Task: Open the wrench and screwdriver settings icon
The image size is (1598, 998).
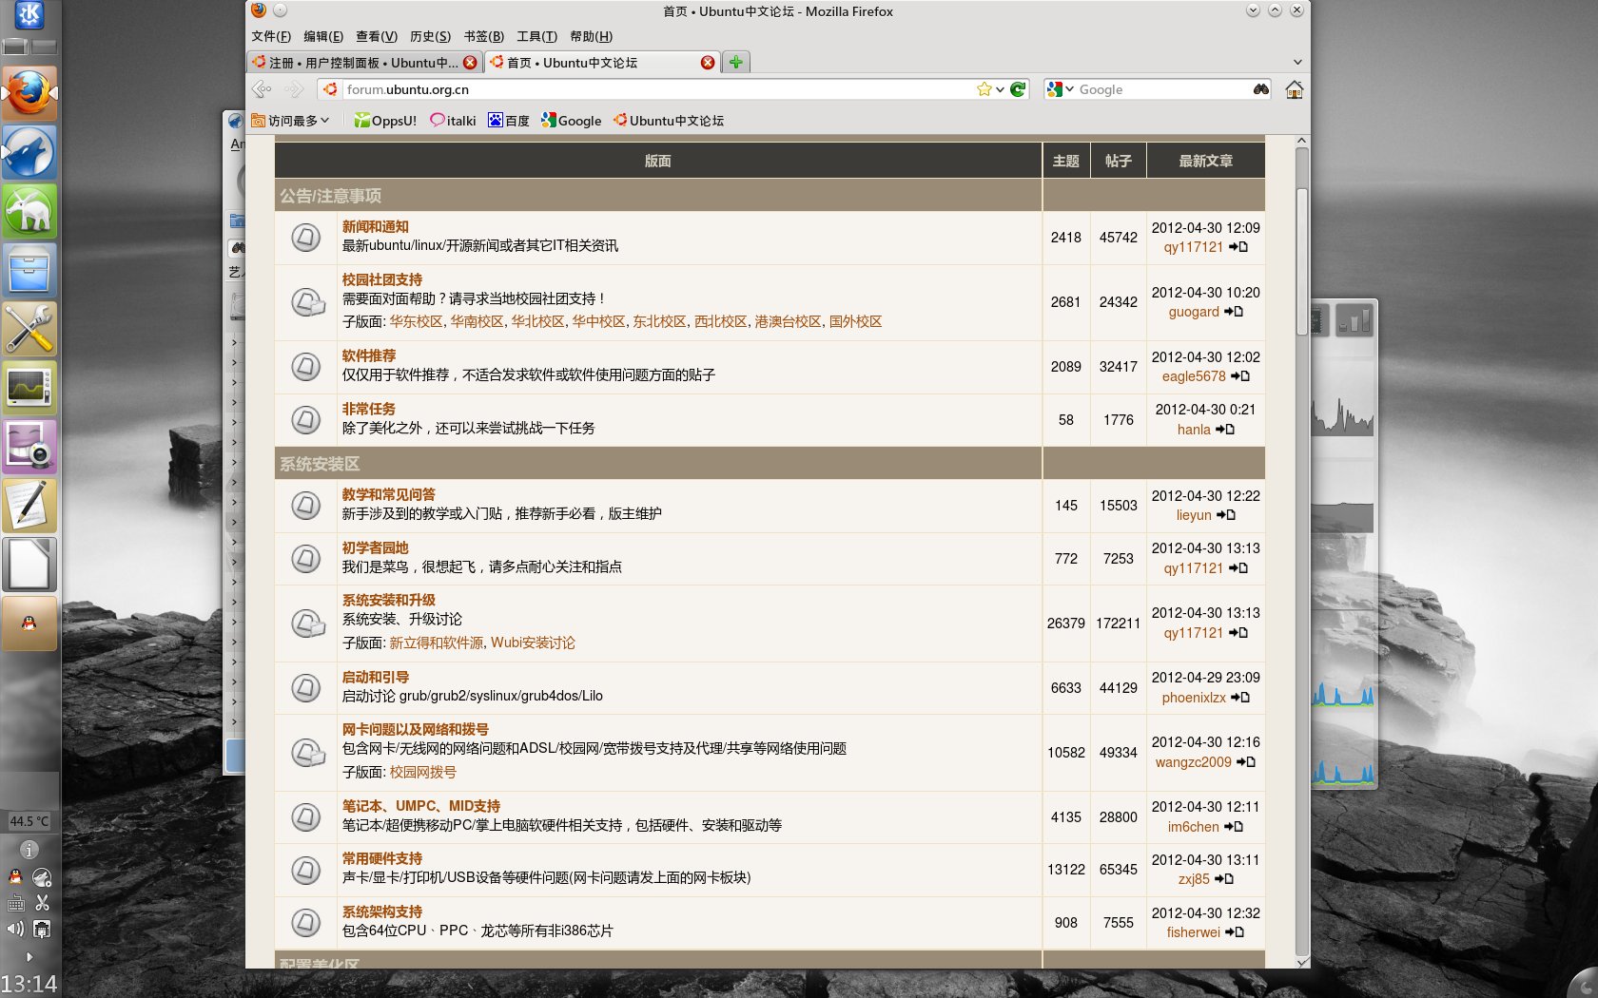Action: (29, 329)
